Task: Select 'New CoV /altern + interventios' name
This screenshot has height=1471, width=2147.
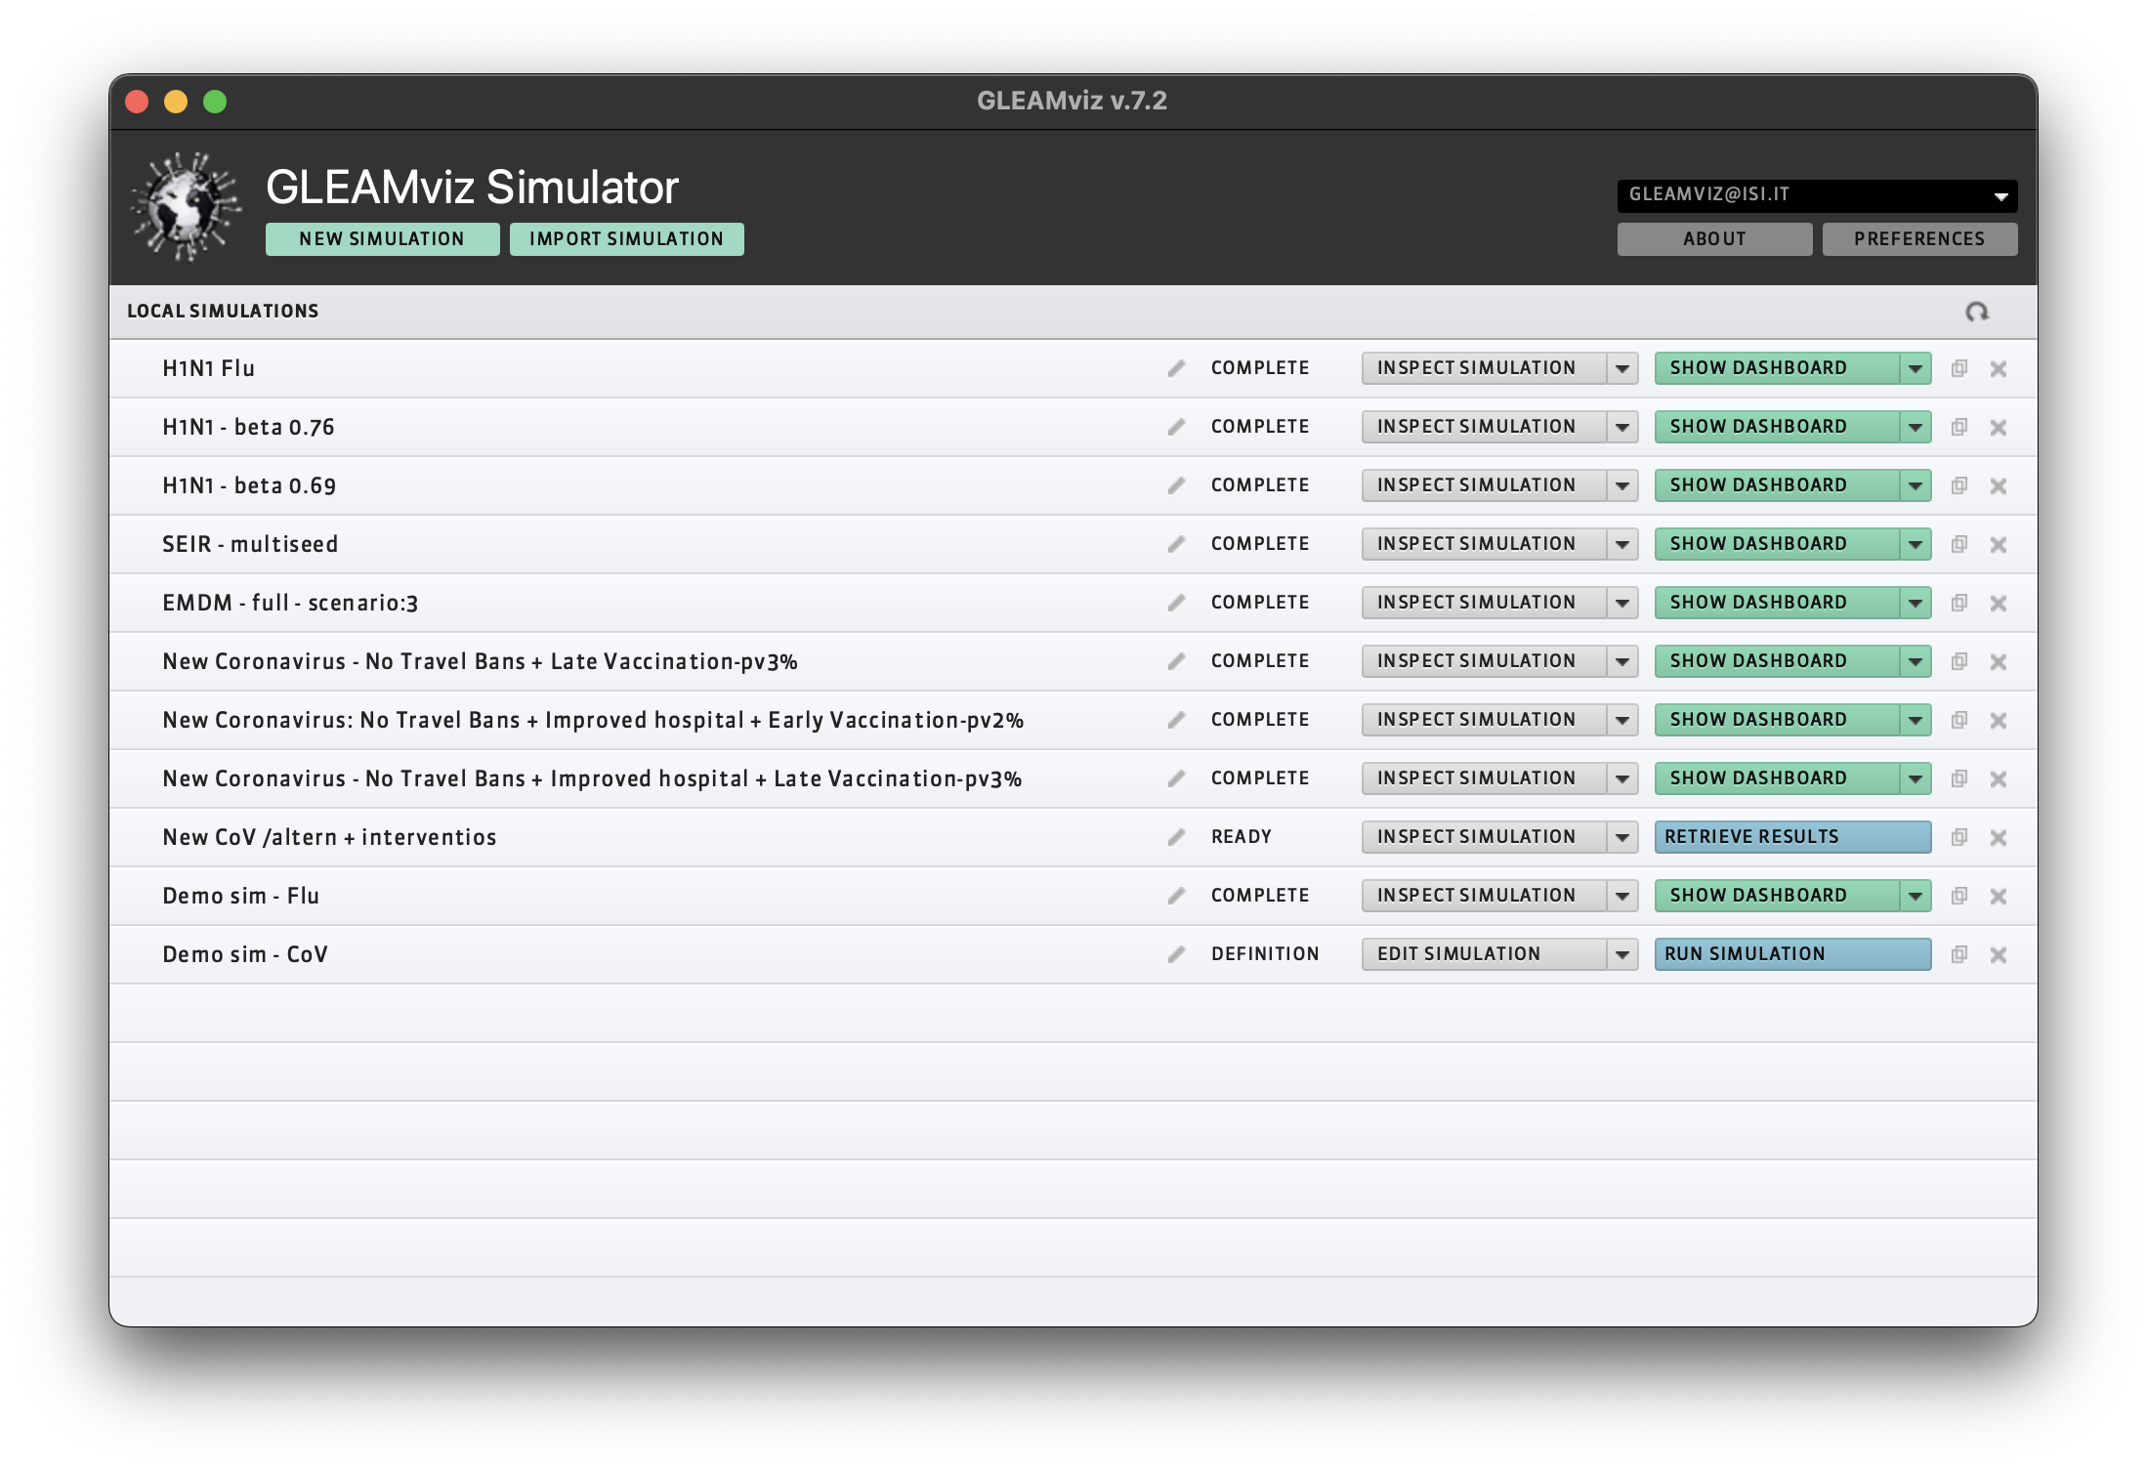Action: click(x=329, y=837)
